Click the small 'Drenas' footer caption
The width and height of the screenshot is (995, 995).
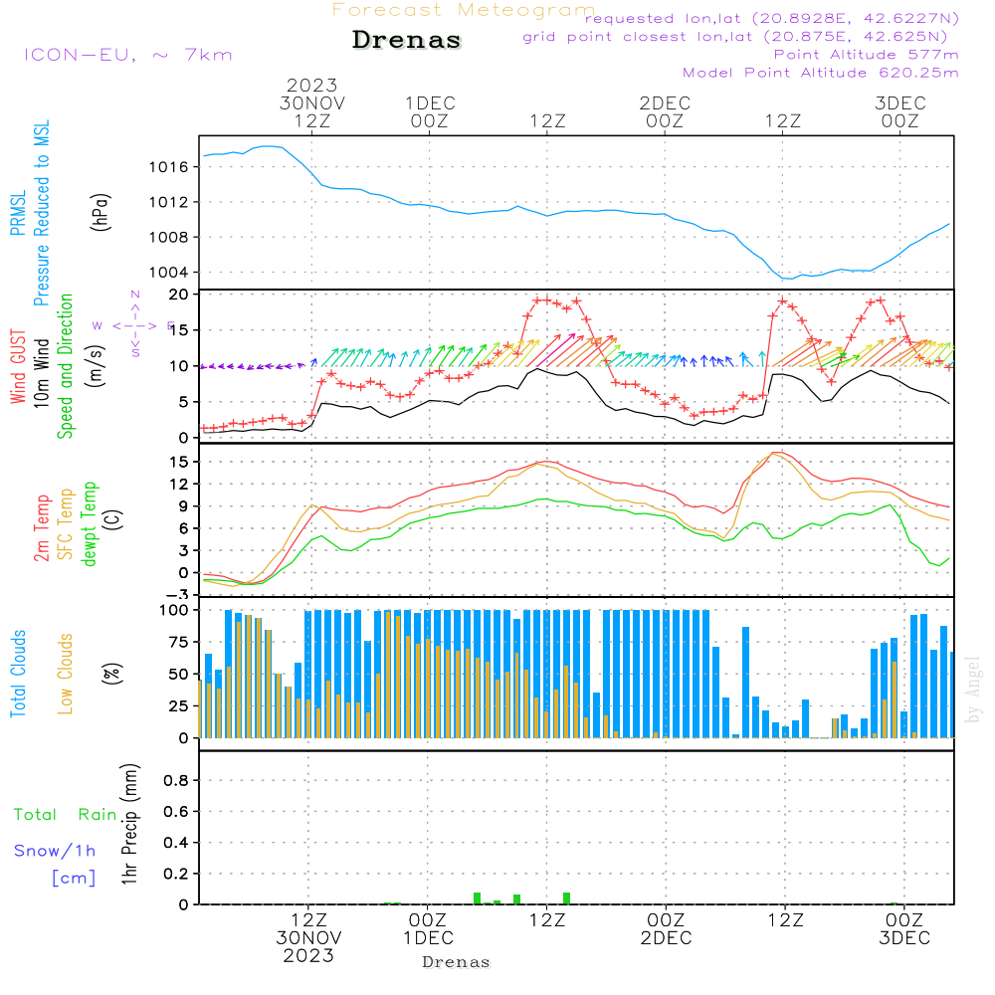point(457,962)
